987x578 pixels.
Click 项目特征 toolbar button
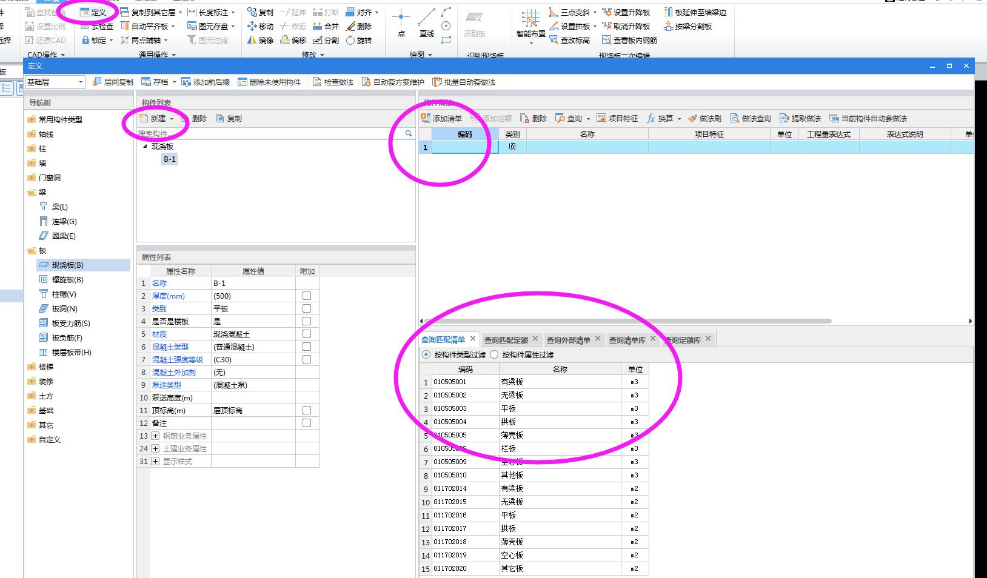click(617, 118)
